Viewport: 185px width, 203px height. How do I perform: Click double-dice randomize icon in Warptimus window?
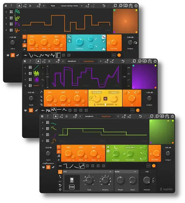[x=162, y=116]
